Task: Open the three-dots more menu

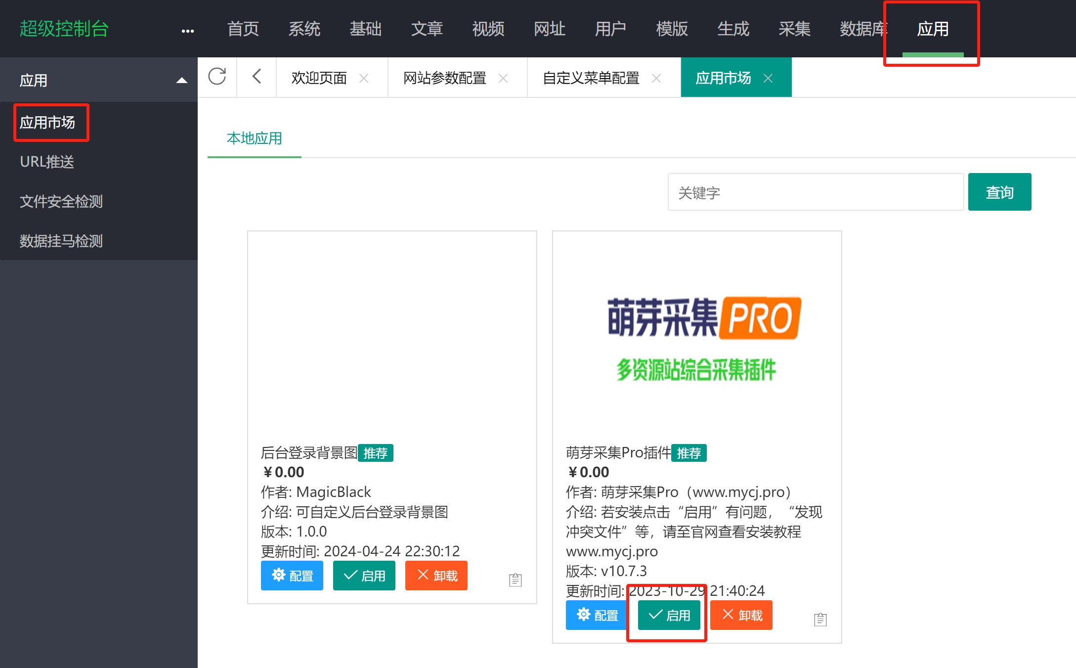Action: pos(187,31)
